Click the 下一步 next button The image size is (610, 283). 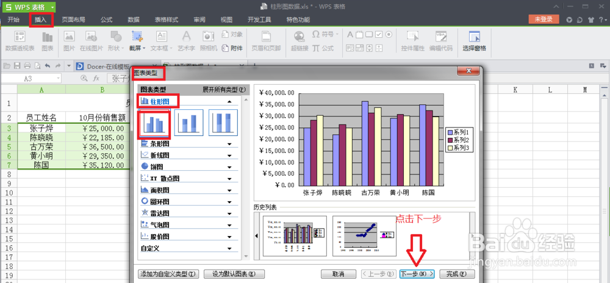(417, 274)
